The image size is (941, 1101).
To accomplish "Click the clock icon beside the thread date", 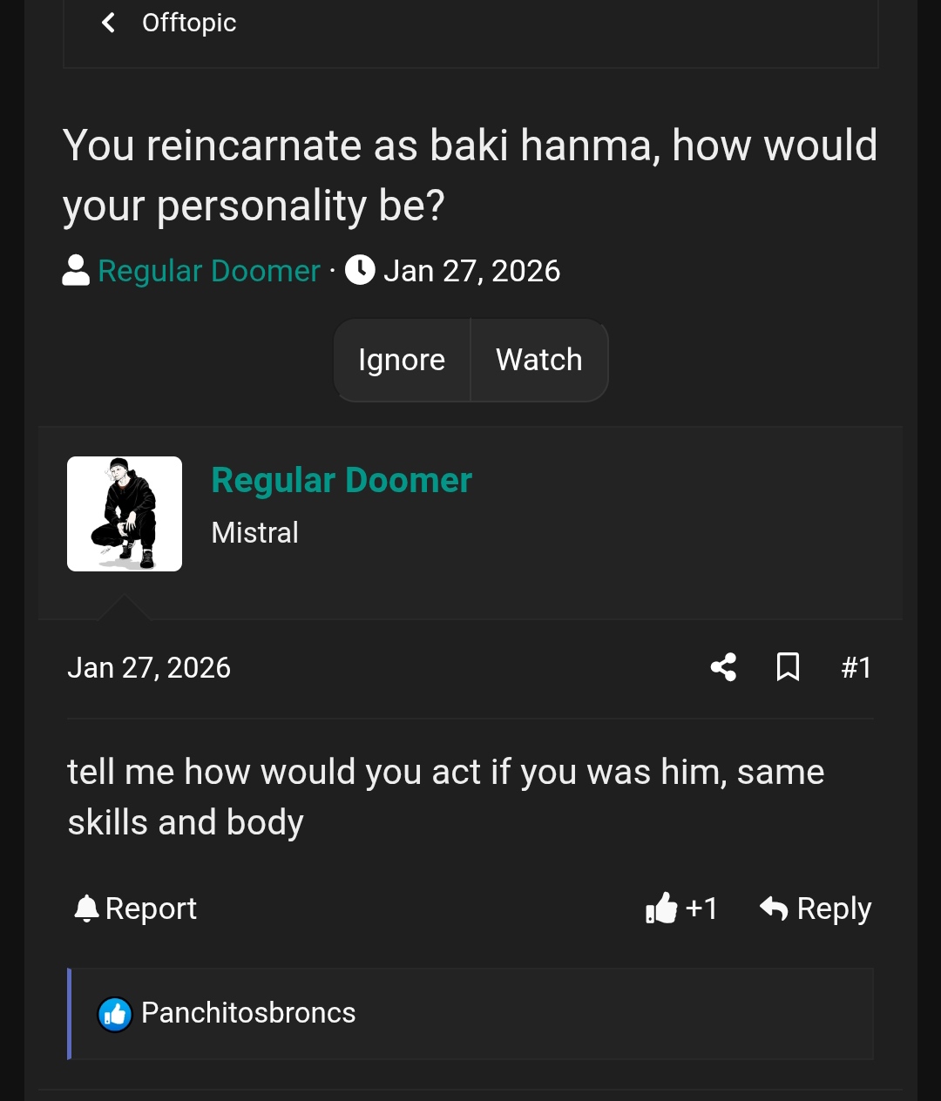I will tap(360, 270).
